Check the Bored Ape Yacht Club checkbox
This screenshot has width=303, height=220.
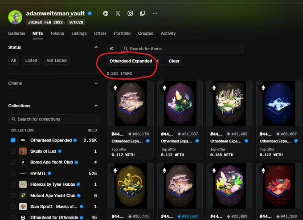(13, 162)
